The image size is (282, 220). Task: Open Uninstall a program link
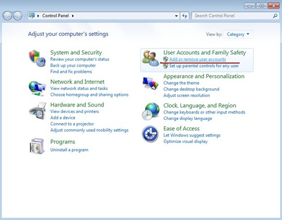click(x=69, y=150)
